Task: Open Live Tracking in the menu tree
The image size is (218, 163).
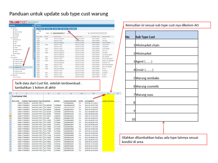Action: tap(17, 77)
